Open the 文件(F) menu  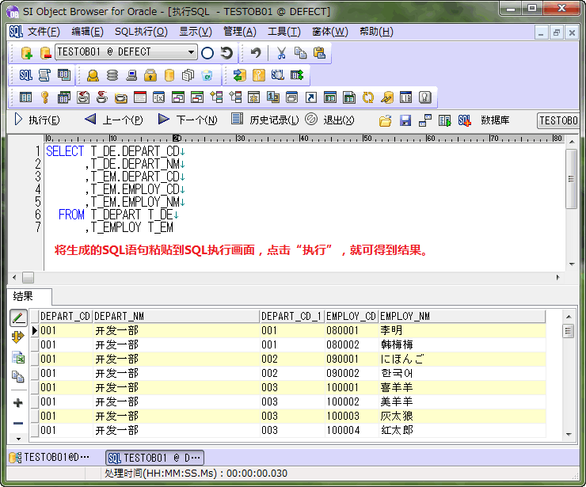[44, 32]
